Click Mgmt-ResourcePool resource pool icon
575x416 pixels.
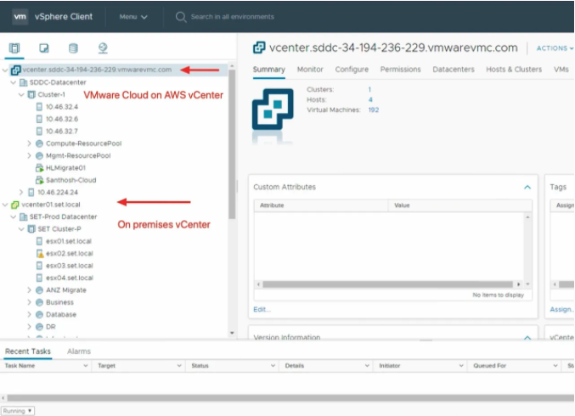tap(39, 155)
